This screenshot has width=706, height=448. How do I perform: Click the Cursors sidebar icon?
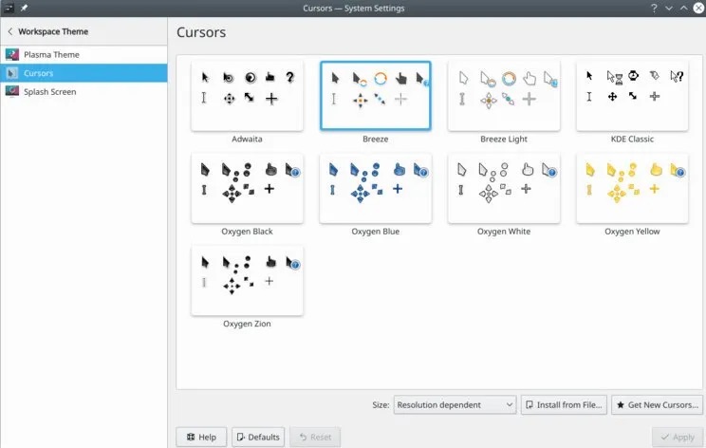11,73
